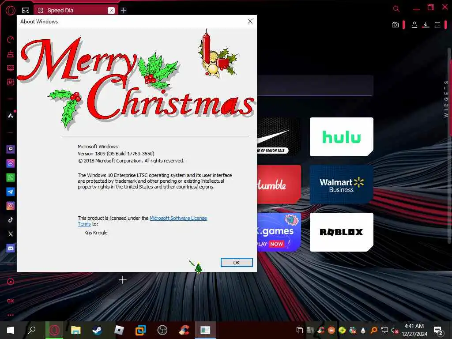Open the Player icon in sidebar
The width and height of the screenshot is (452, 339).
[11, 282]
